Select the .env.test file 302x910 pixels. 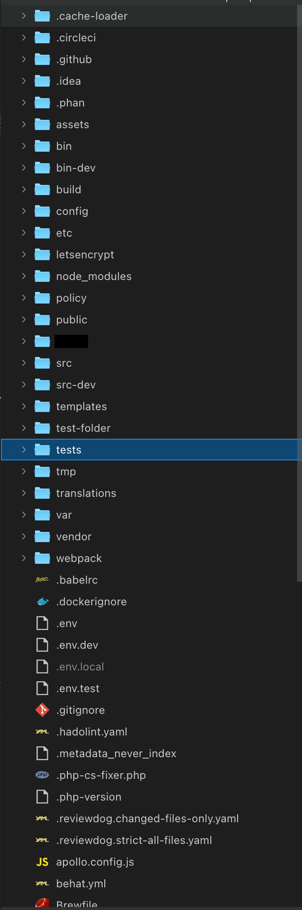click(x=78, y=688)
